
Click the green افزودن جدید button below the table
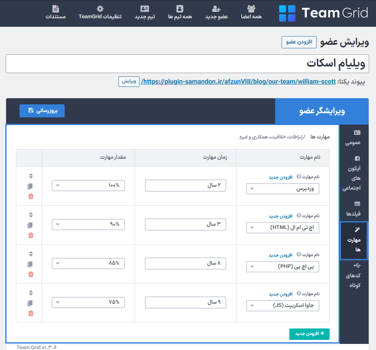pos(309,334)
